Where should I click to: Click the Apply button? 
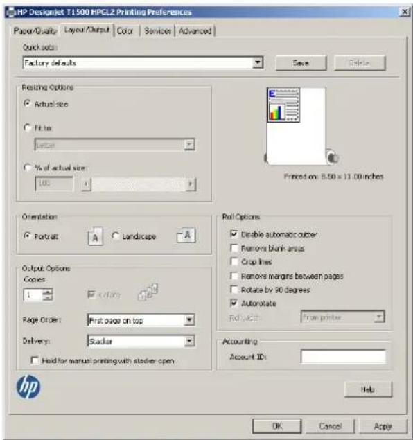383,426
